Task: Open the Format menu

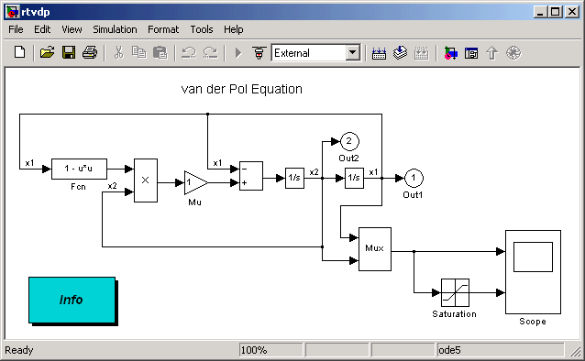Action: 163,29
